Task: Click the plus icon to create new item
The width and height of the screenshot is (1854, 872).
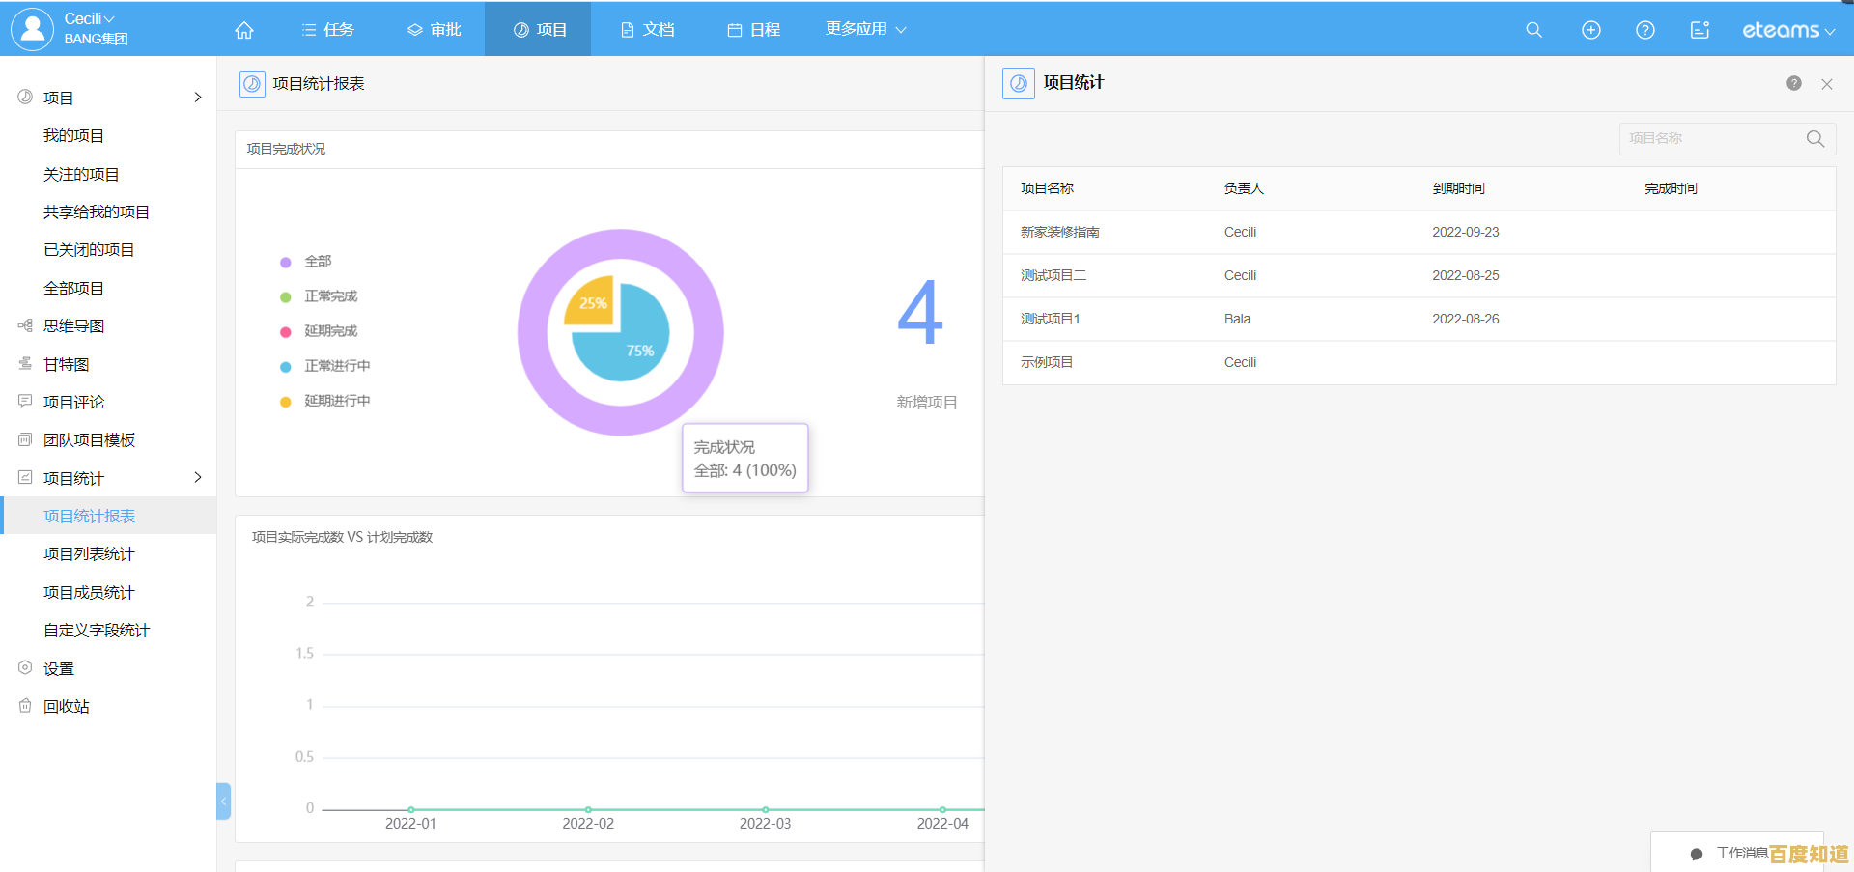Action: pyautogui.click(x=1590, y=29)
